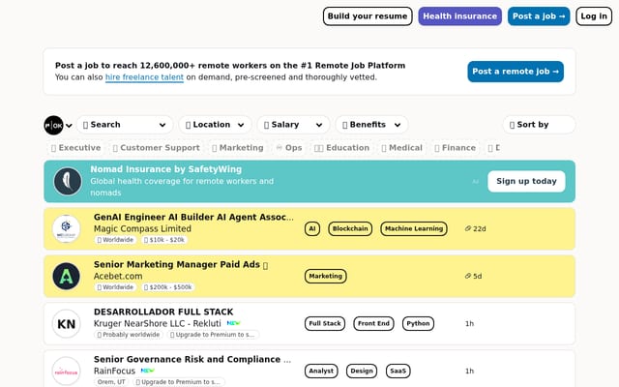
Task: Click the Orem, UT location badge
Action: [111, 382]
